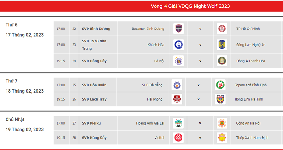Open the Khánh Hòa team logo
Viewport: 283px width, 150px height.
[x=179, y=45]
